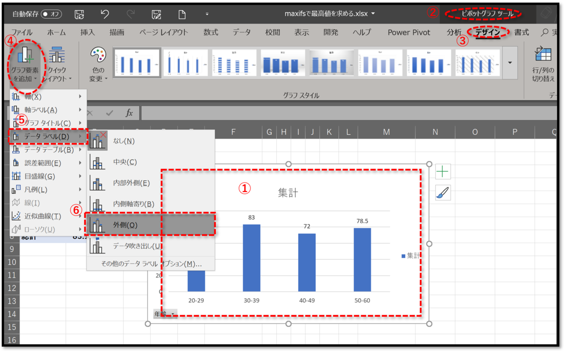Image resolution: width=564 pixels, height=351 pixels.
Task: Switch to the ヘルプ tab
Action: pyautogui.click(x=362, y=32)
